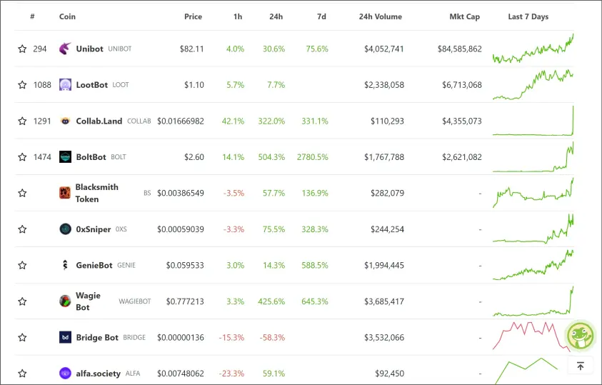Open the alfa.society coin link

(x=99, y=374)
